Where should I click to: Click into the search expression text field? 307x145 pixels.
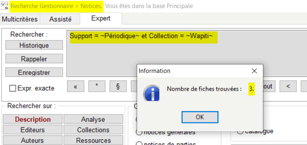click(187, 54)
